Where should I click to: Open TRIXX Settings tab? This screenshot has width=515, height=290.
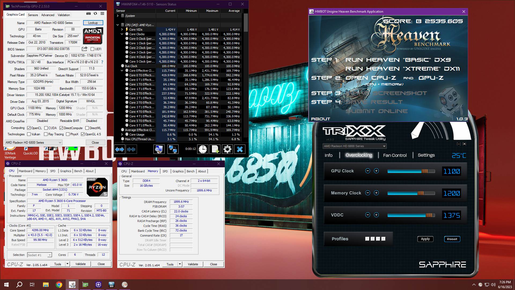pos(426,155)
